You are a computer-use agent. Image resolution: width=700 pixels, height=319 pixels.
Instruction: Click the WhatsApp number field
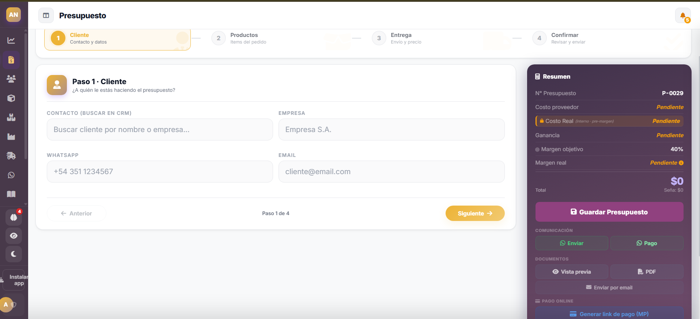[160, 172]
